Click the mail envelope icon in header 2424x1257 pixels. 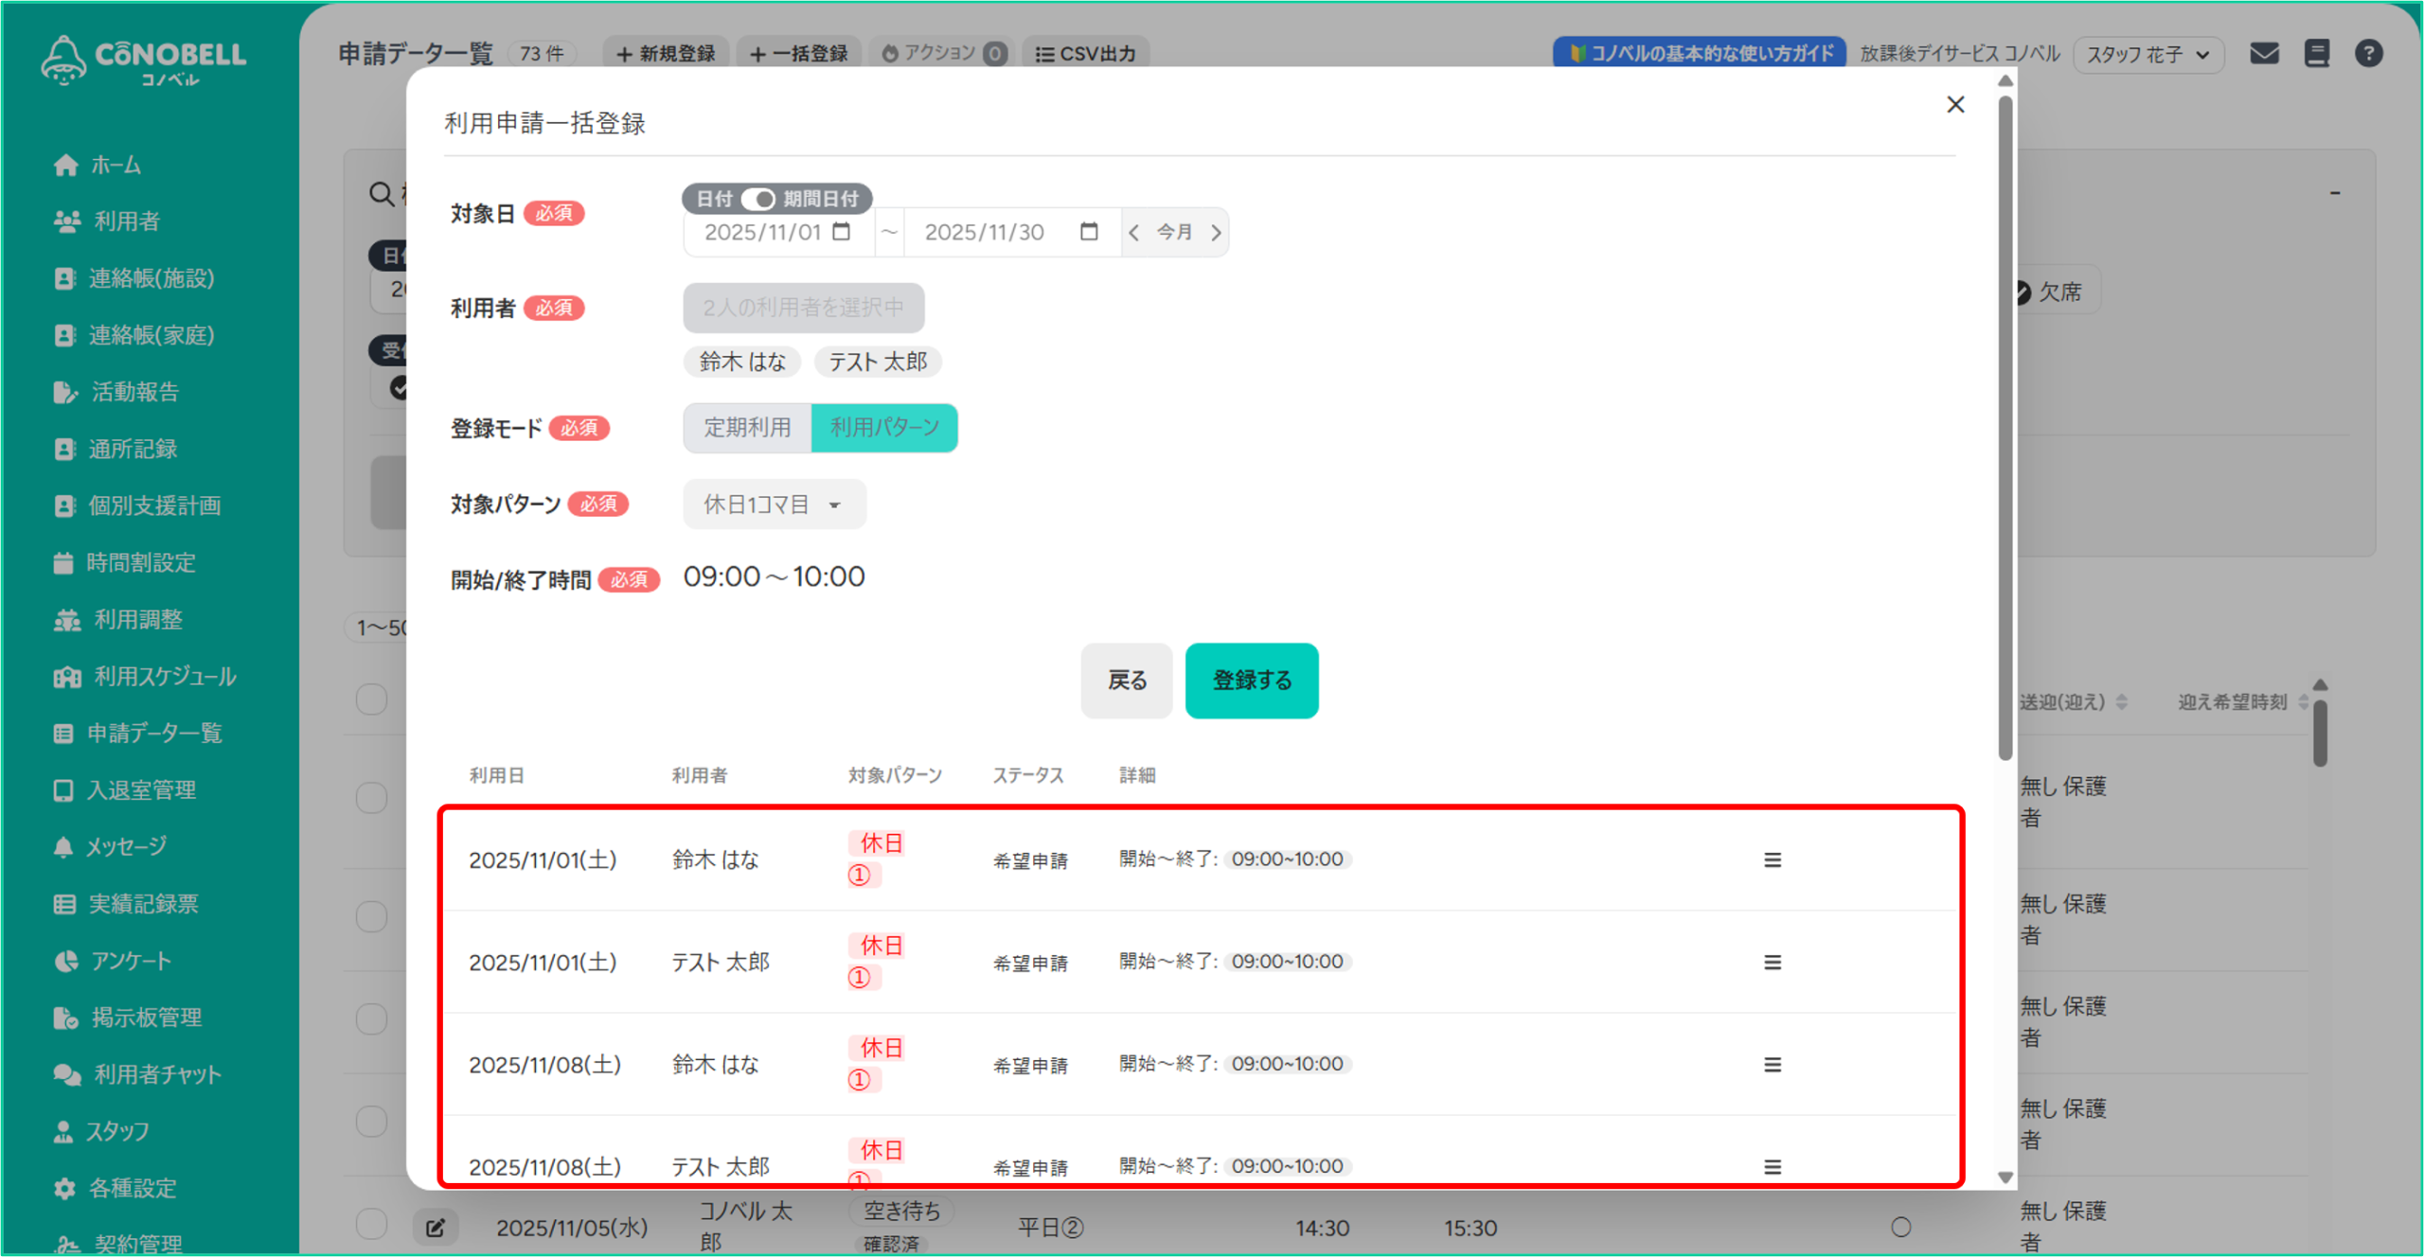[x=2264, y=54]
